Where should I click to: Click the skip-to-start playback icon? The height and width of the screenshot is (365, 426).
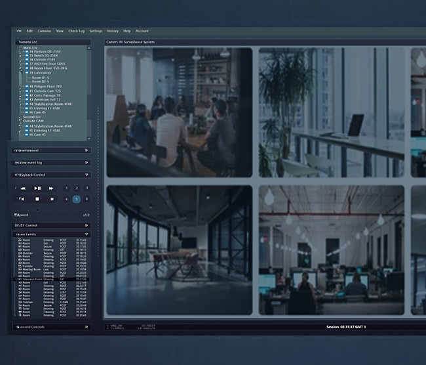[23, 199]
